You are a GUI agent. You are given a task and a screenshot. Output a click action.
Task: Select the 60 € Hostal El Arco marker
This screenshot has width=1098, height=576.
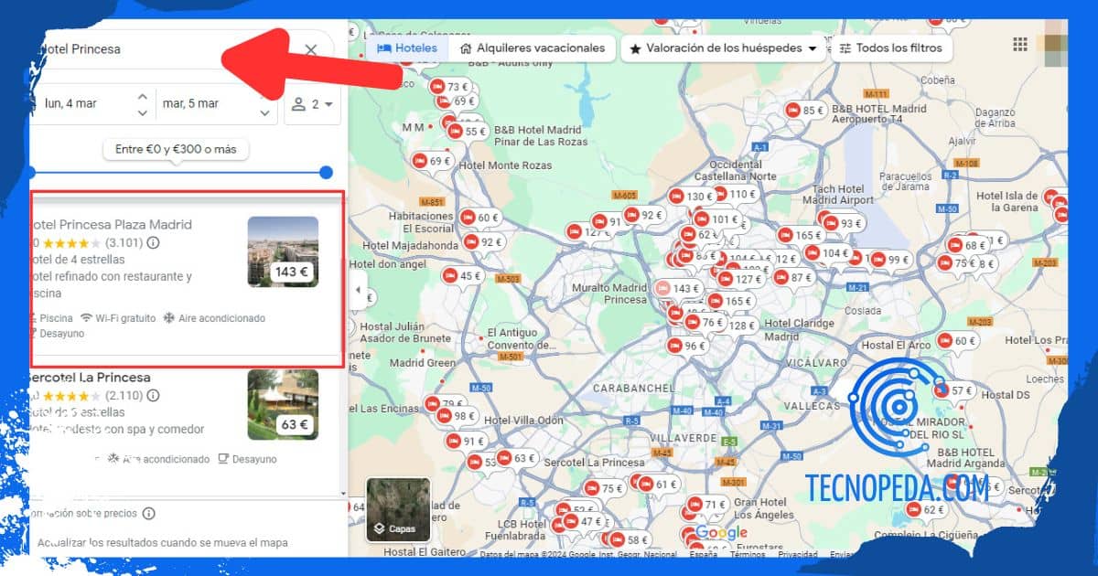pyautogui.click(x=958, y=341)
